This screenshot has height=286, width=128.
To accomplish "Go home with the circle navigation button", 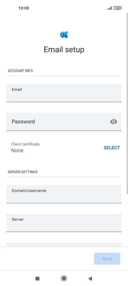I will click(64, 278).
